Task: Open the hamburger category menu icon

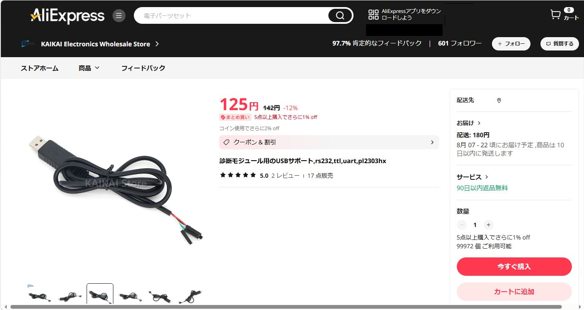Action: 119,16
